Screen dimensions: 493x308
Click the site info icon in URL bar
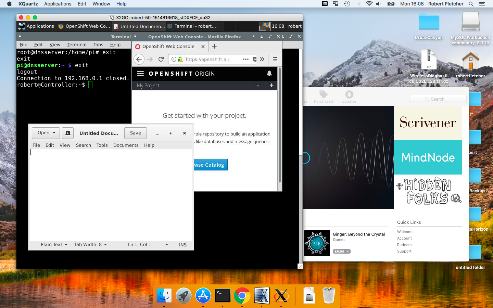click(x=174, y=59)
